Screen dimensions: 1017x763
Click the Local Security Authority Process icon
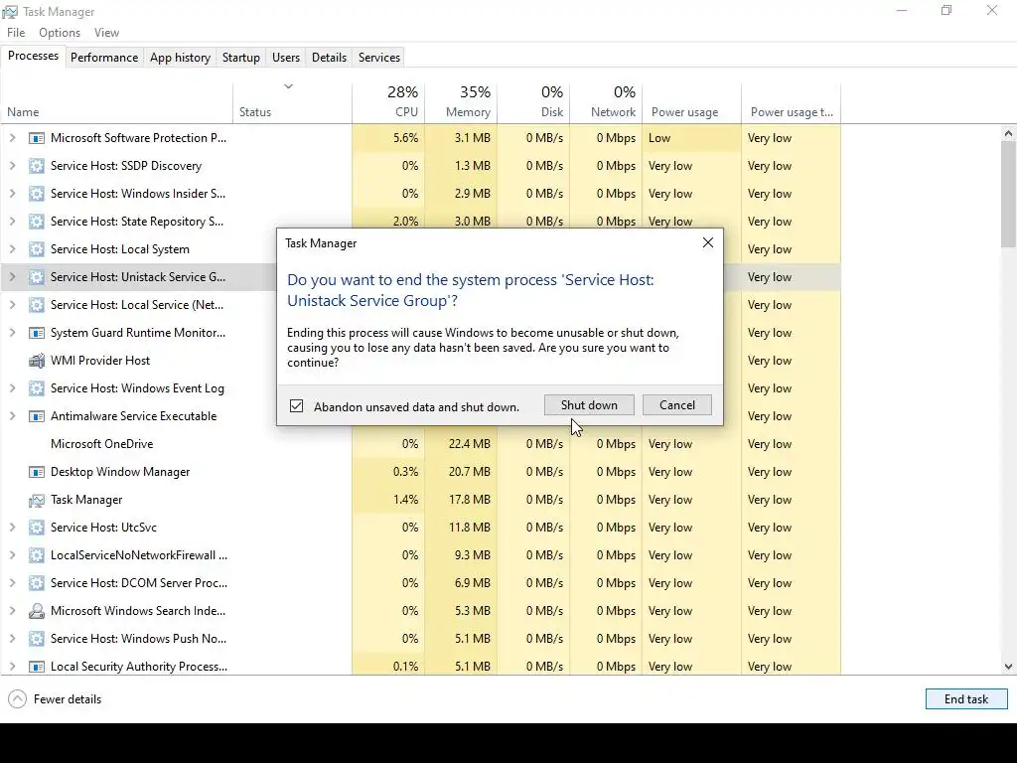pyautogui.click(x=37, y=667)
